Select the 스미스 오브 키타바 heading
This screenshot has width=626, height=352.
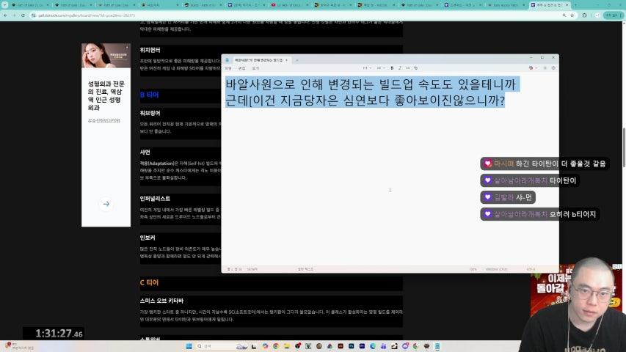(x=161, y=301)
